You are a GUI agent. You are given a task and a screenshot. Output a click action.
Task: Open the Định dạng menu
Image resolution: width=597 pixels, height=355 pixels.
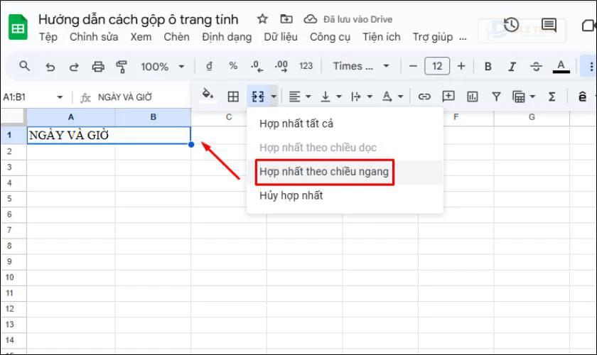coord(227,37)
